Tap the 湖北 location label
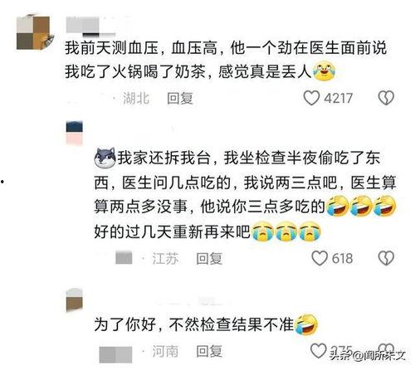 136,99
